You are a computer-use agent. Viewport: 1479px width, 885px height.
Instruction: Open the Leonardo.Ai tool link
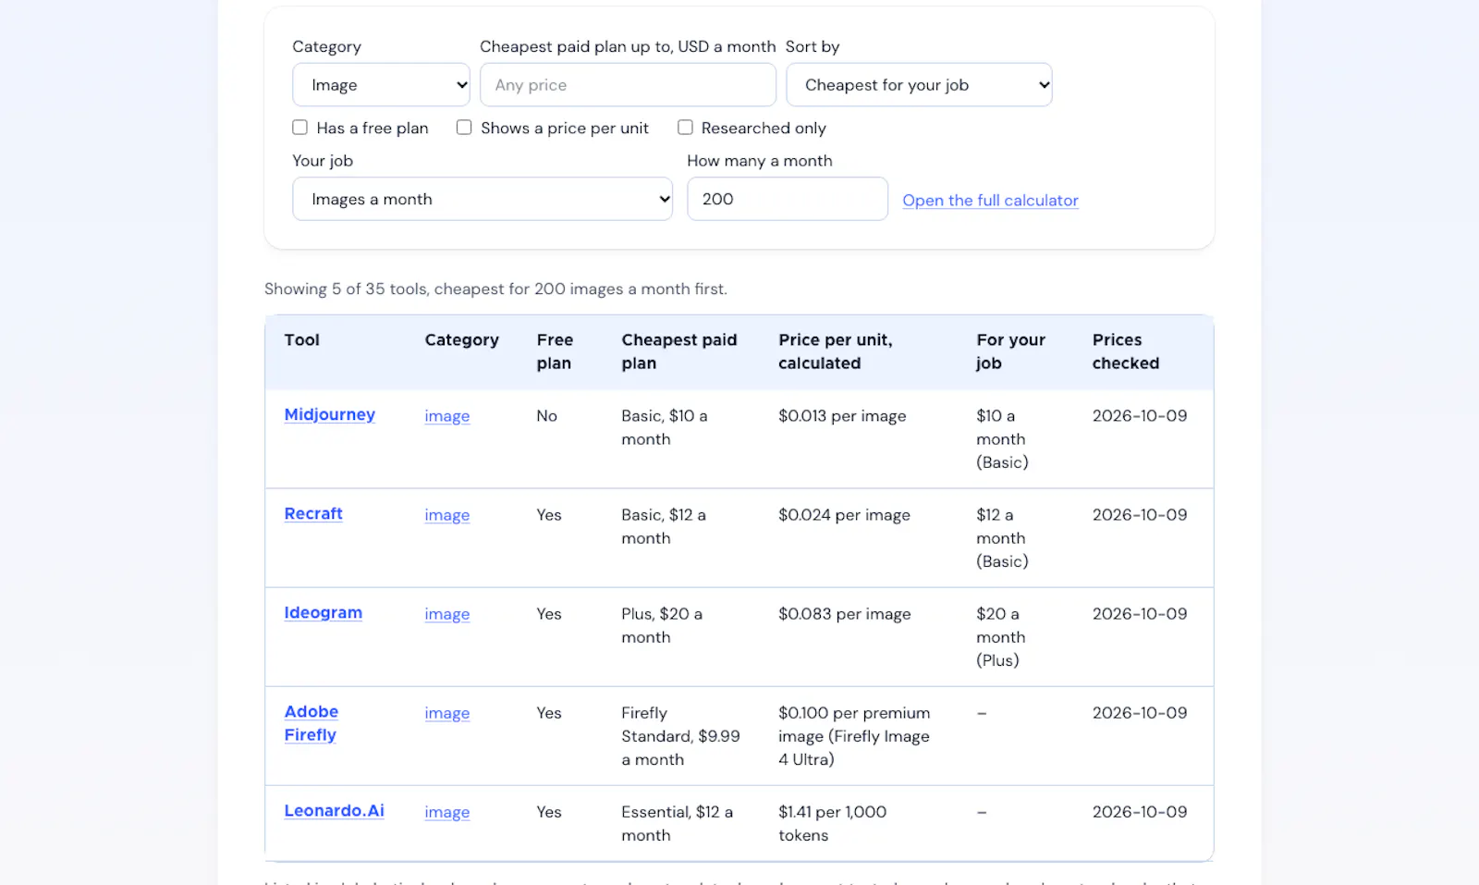click(334, 810)
